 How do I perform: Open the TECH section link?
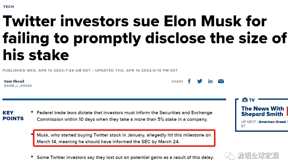pyautogui.click(x=8, y=7)
